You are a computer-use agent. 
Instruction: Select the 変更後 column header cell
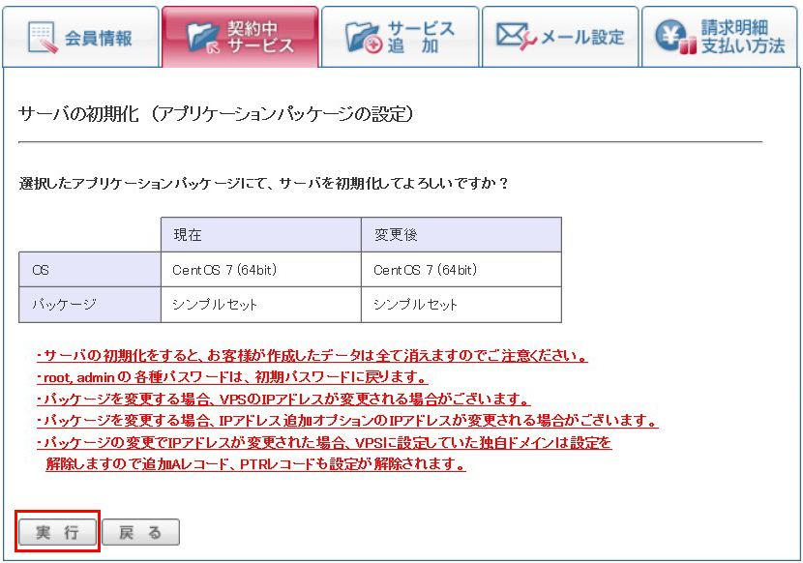coord(461,235)
